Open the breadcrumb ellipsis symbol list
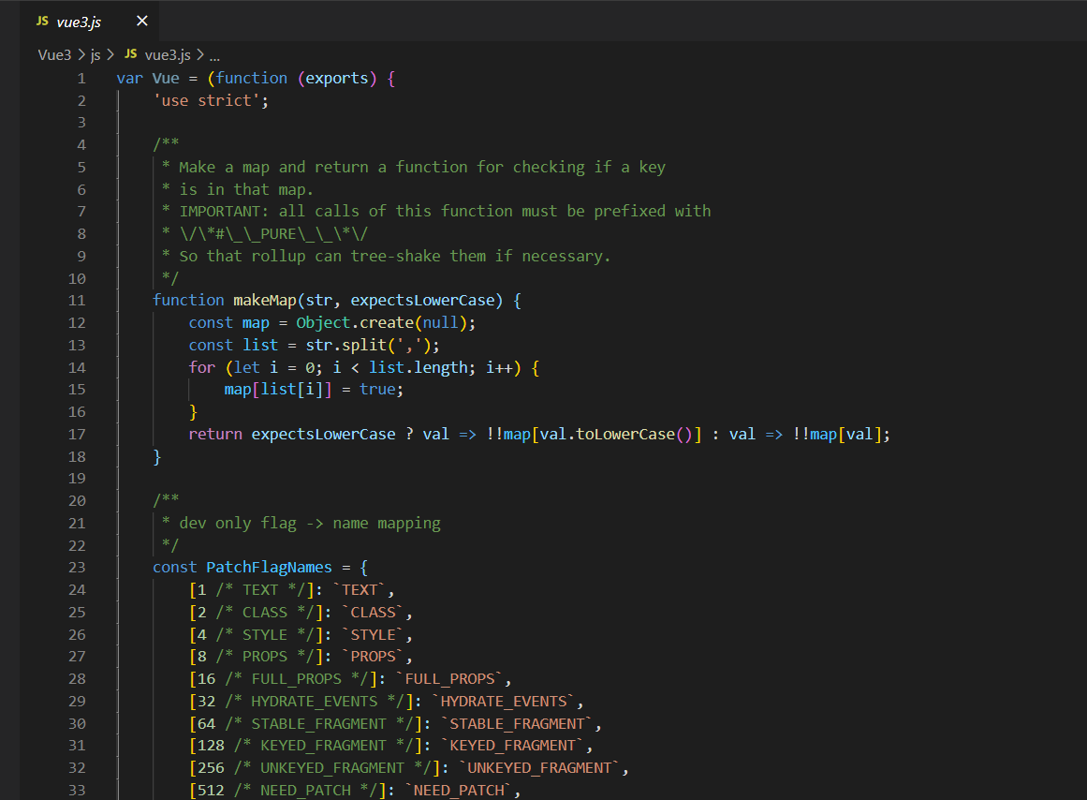 tap(215, 56)
